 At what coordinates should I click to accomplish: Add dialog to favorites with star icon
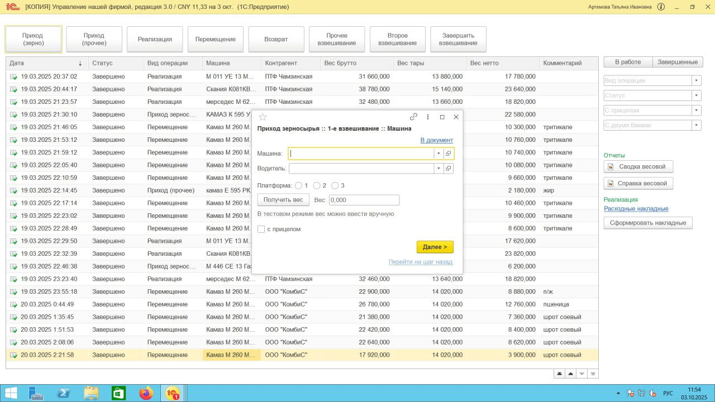coord(263,117)
